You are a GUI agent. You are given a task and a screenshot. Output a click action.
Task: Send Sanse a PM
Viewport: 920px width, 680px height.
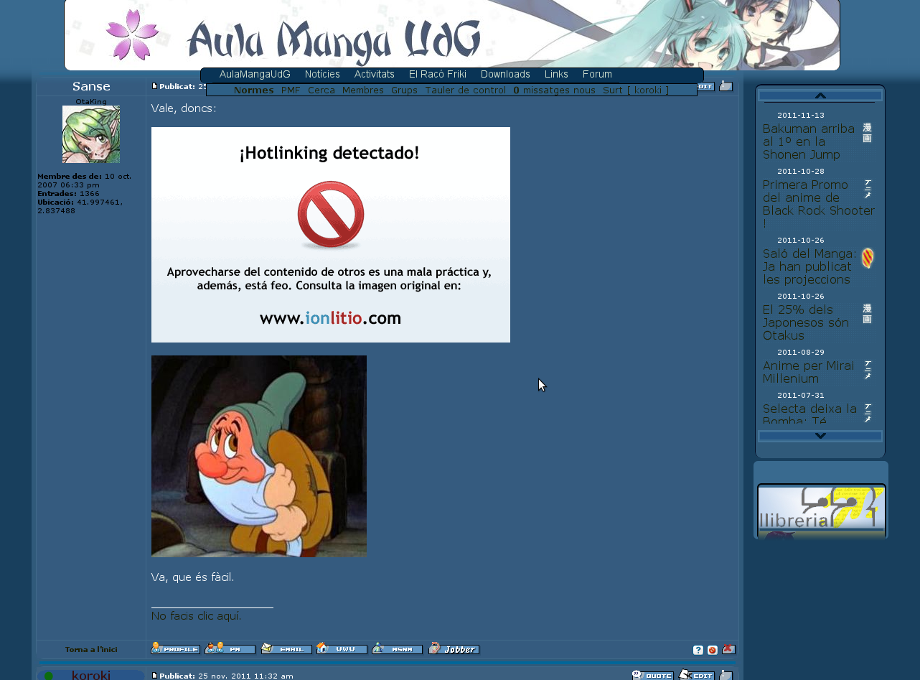click(230, 648)
